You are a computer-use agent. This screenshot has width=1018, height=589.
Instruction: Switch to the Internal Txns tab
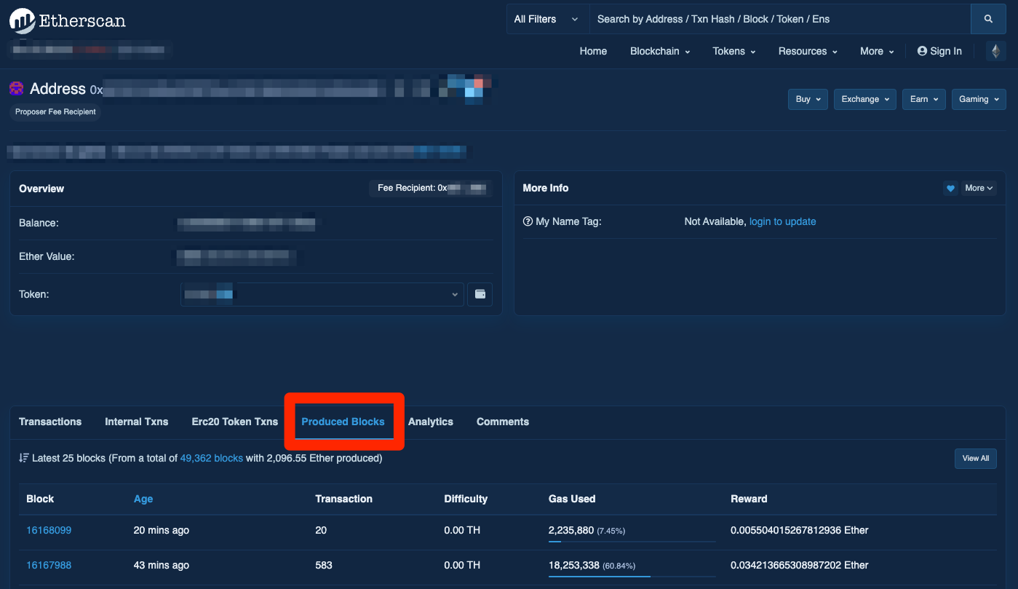[x=136, y=422]
